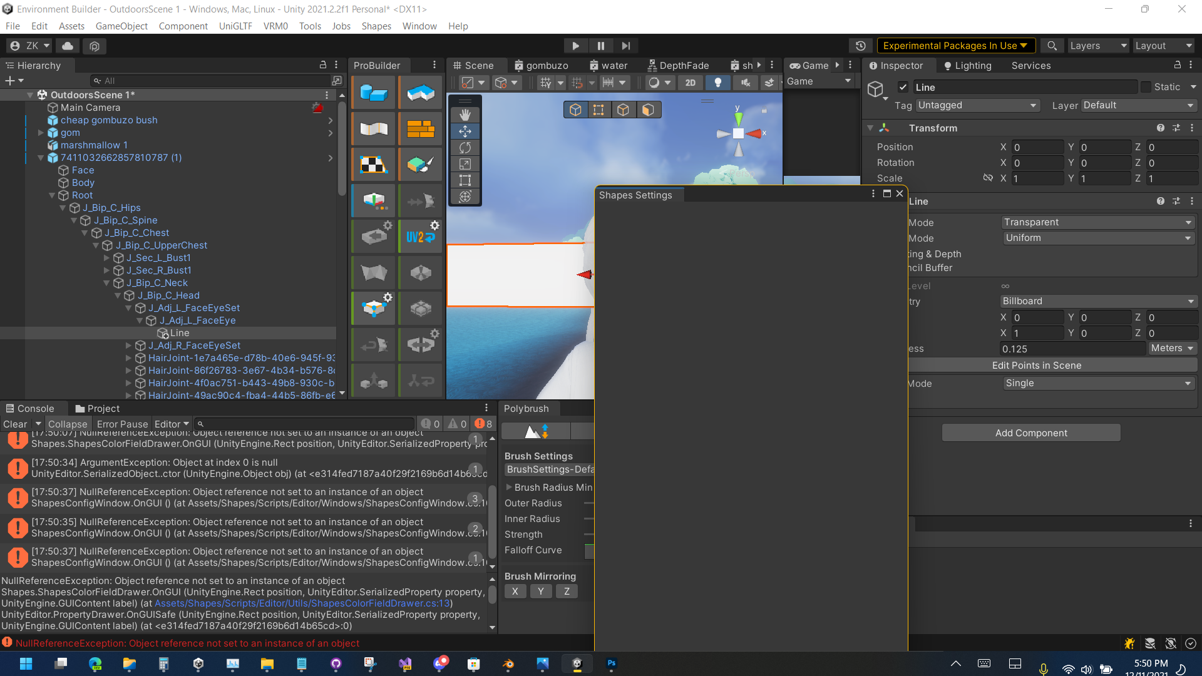
Task: Open the Billboard geometry dropdown
Action: click(1098, 301)
